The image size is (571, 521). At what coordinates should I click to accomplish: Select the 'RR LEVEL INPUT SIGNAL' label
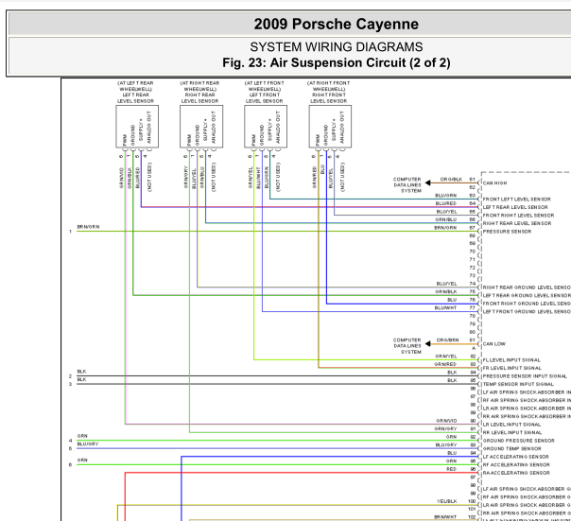tap(512, 432)
